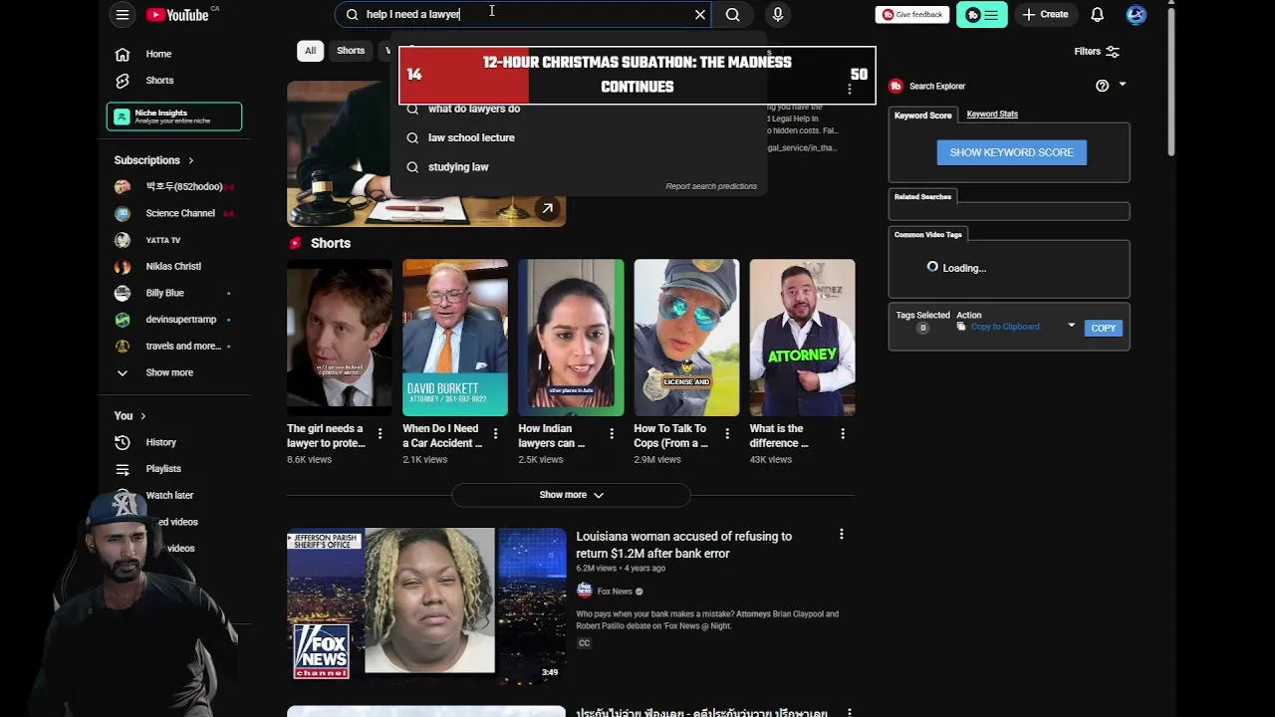Click the YouTube logo

click(x=177, y=15)
